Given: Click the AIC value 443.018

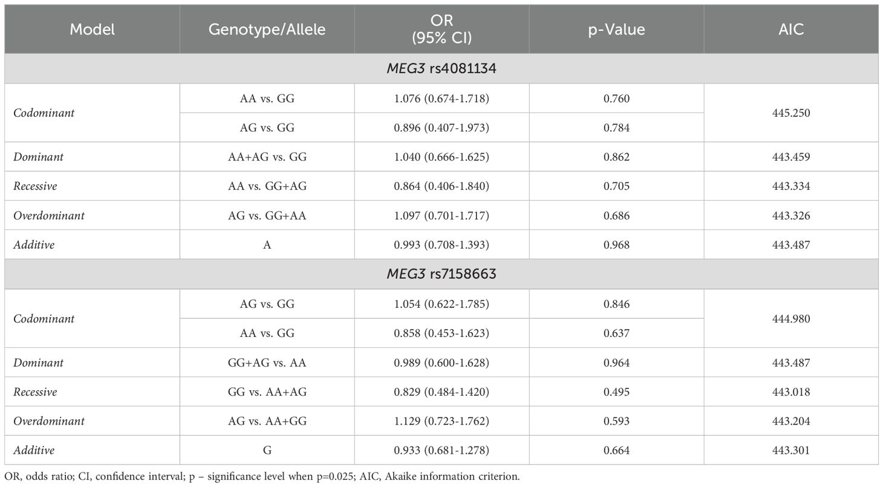Looking at the screenshot, I should (791, 392).
